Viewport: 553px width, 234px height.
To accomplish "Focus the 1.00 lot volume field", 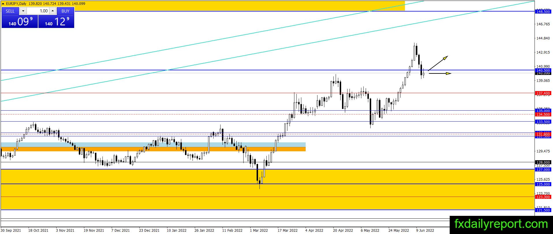I will (x=38, y=11).
